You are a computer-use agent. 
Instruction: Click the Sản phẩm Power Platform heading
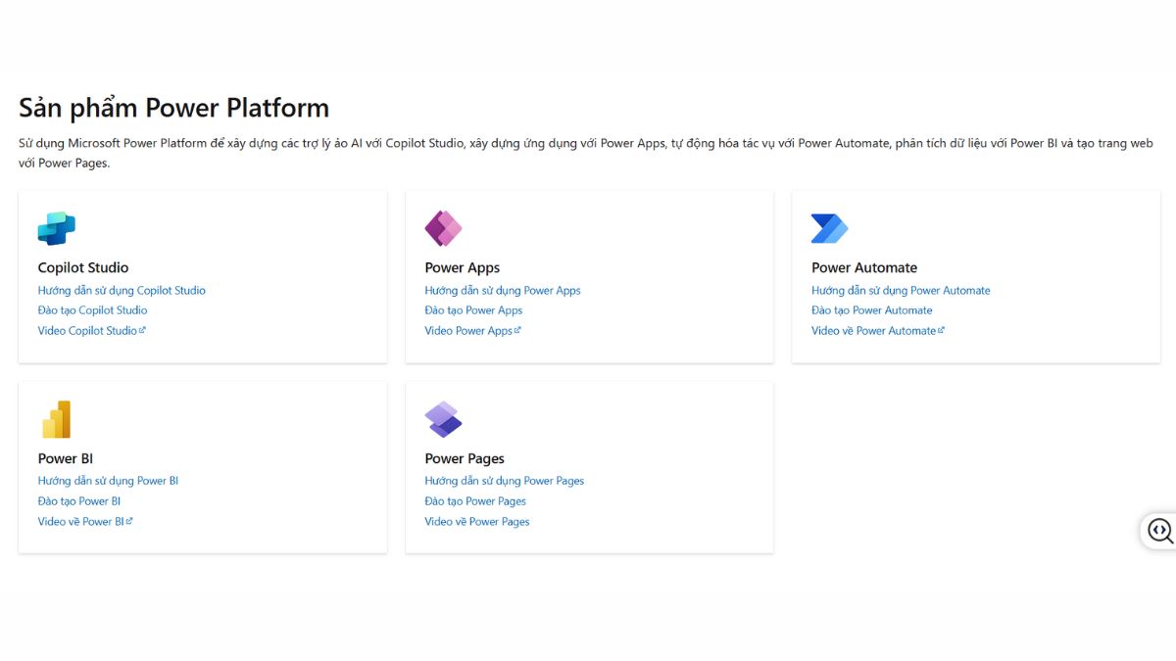point(174,108)
